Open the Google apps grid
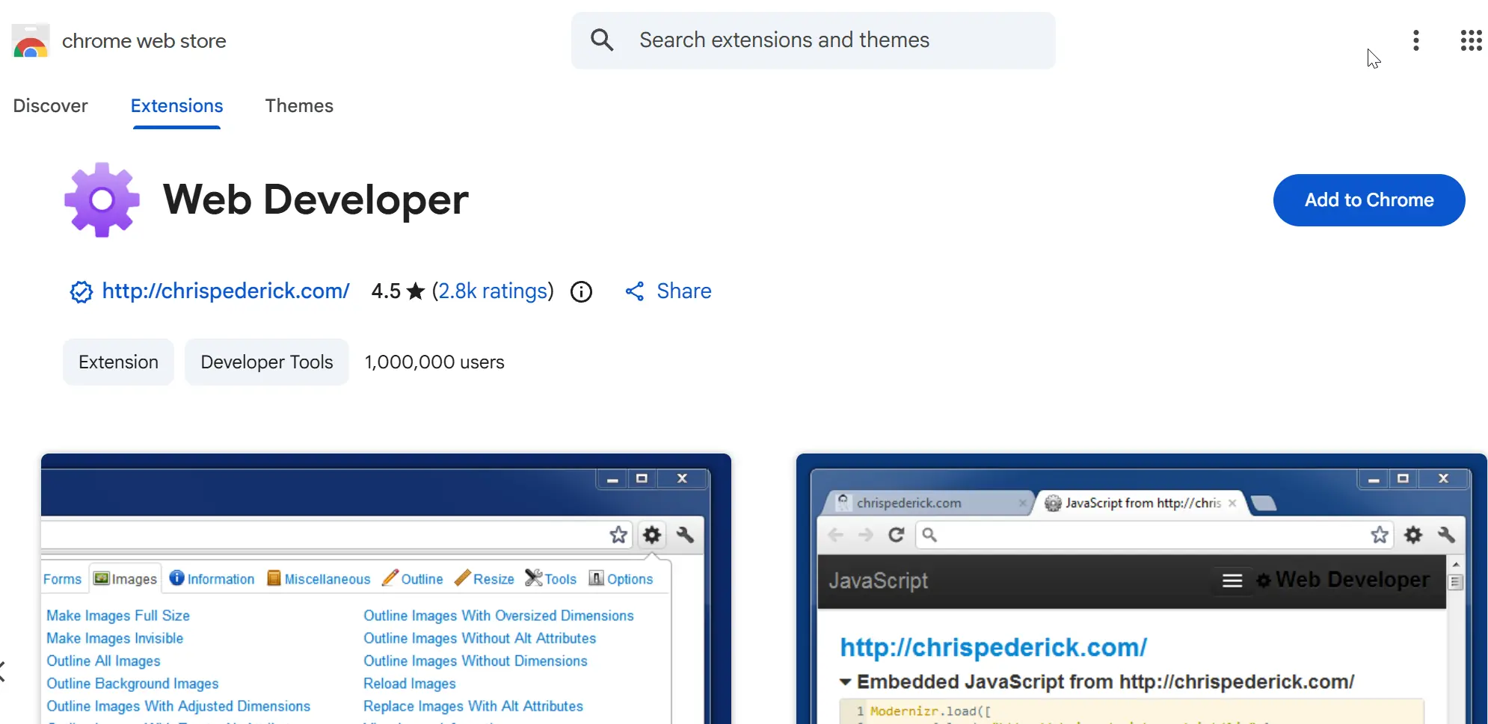Screen dimensions: 1488x724 coord(1471,40)
